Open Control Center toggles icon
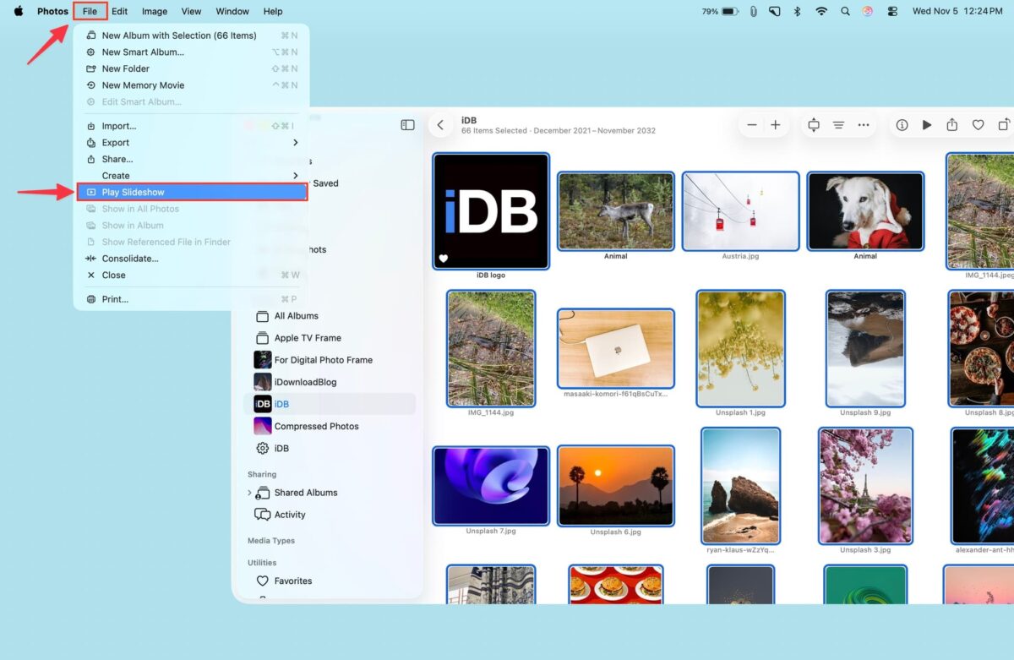 tap(892, 12)
